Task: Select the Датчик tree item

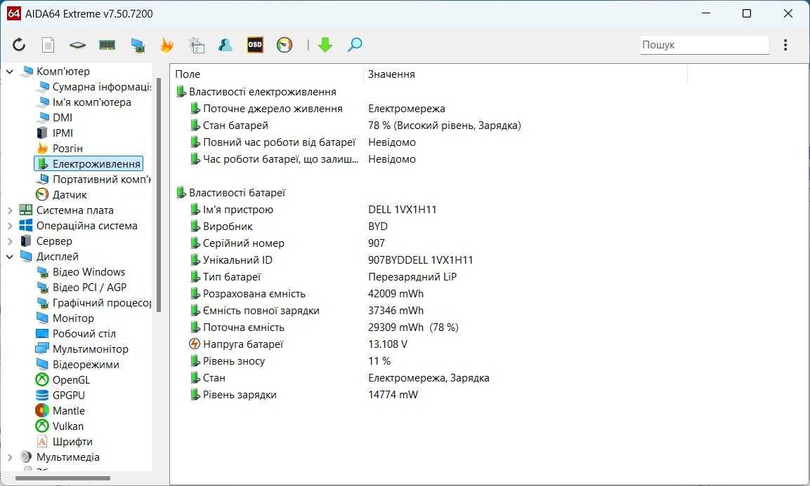Action: click(x=62, y=195)
